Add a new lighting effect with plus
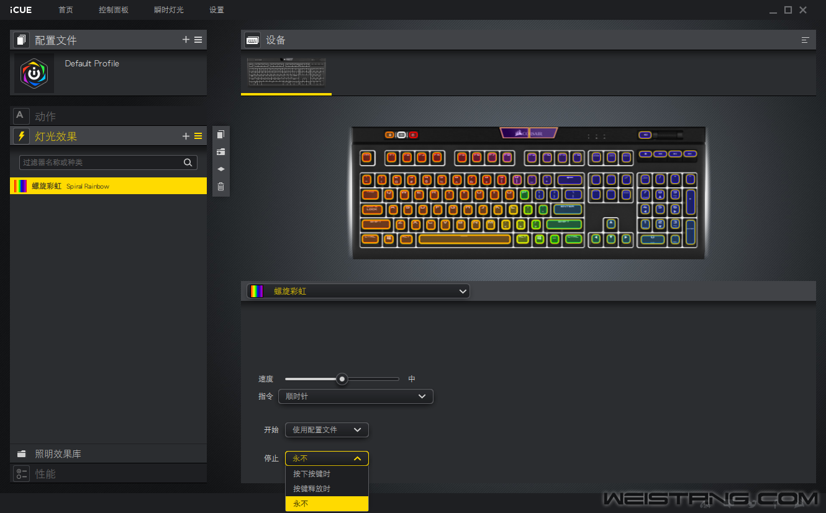Image resolution: width=826 pixels, height=513 pixels. tap(186, 136)
